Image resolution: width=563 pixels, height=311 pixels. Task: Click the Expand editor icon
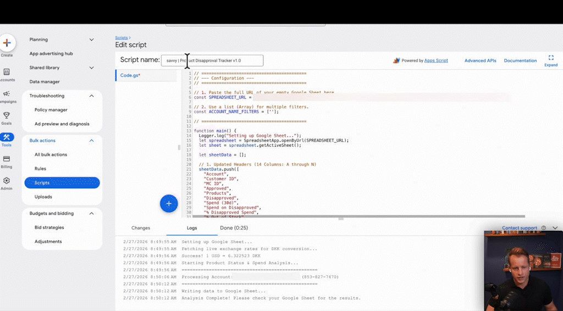551,58
